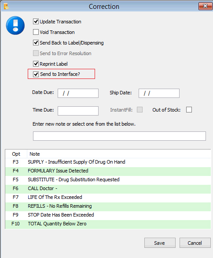The image size is (213, 258).
Task: Click the Date Due input field
Action: click(x=78, y=93)
